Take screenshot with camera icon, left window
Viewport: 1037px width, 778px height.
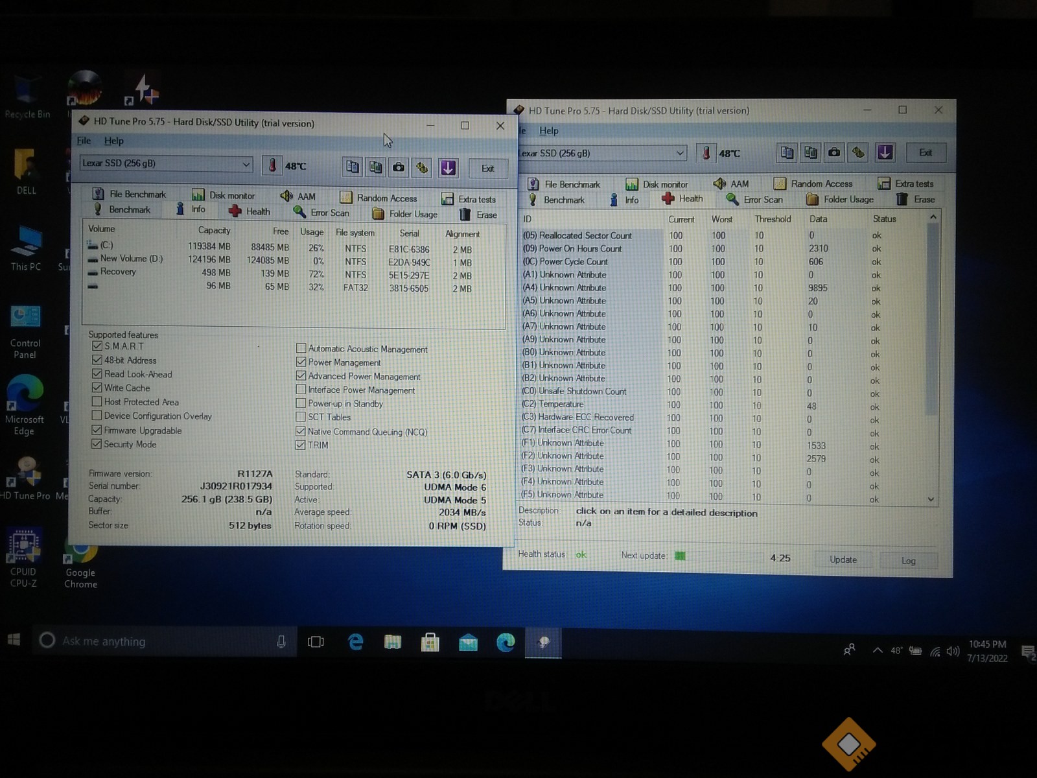399,167
